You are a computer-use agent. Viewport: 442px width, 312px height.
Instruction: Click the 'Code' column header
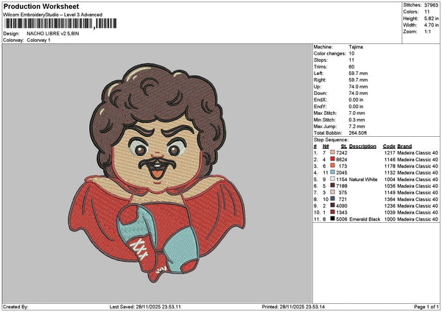click(389, 146)
